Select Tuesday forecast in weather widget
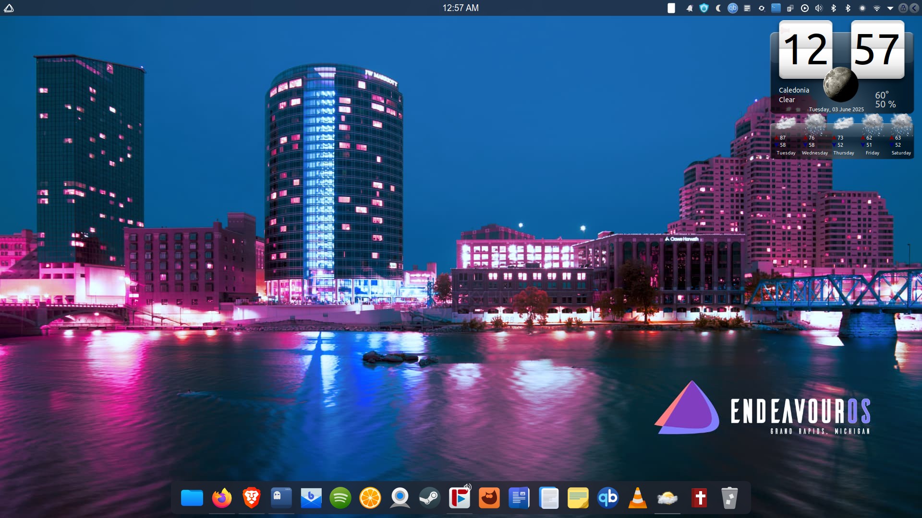The height and width of the screenshot is (518, 922). pyautogui.click(x=786, y=135)
